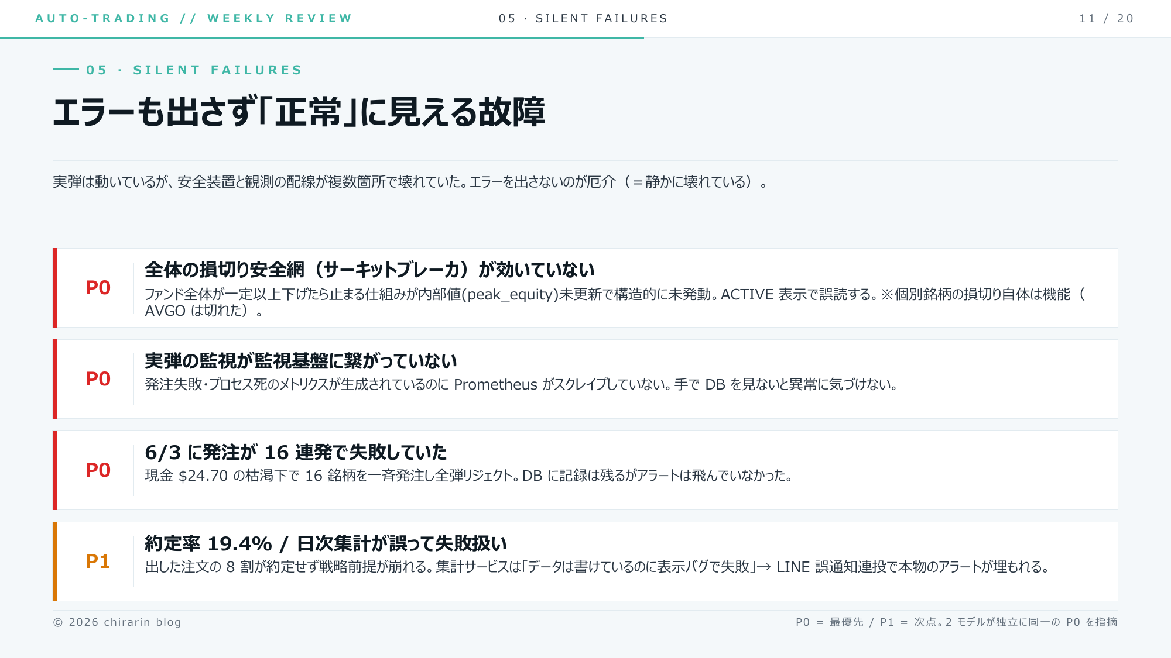1171x658 pixels.
Task: Click the heading 全体の損切り安全網（サーキットブレーカ）が効いていない
Action: coord(369,270)
